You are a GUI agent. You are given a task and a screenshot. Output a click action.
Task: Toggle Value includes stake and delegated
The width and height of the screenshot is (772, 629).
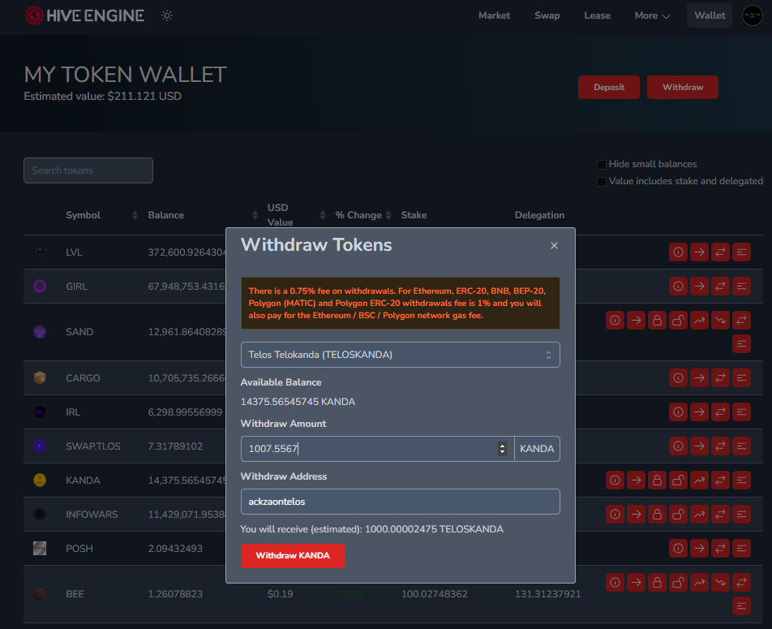(601, 182)
